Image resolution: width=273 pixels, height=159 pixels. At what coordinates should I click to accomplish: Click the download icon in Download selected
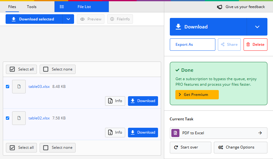14,19
